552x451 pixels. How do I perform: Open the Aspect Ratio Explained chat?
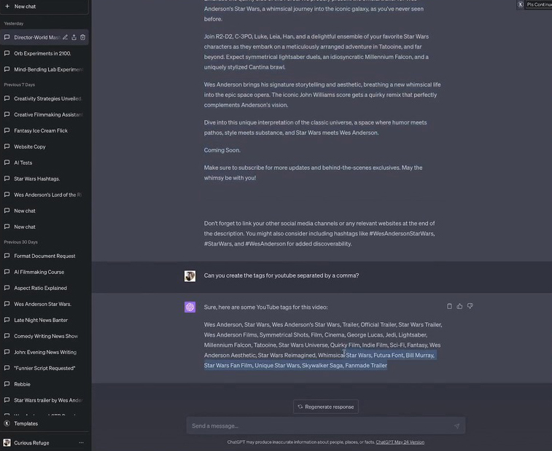pos(44,288)
